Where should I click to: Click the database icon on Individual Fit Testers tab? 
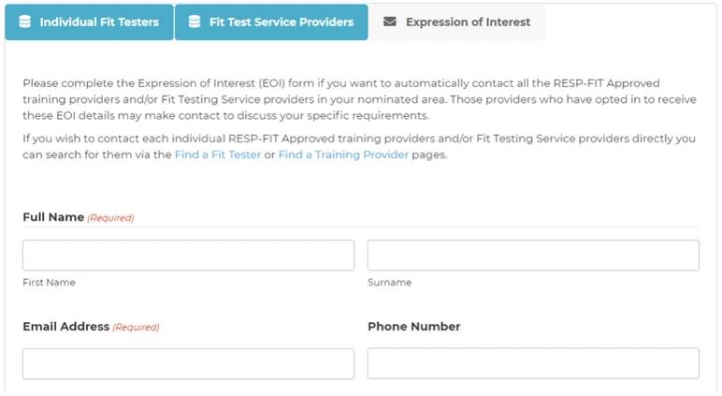point(24,22)
